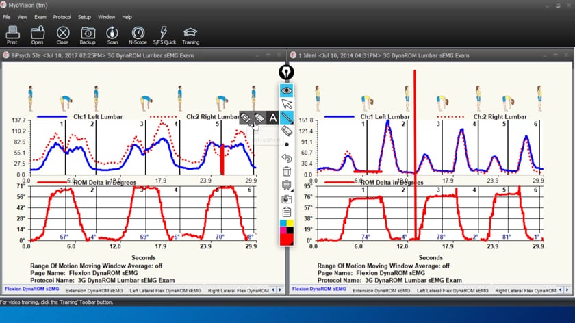
Task: Choose the magenta color swatch
Action: point(283,230)
